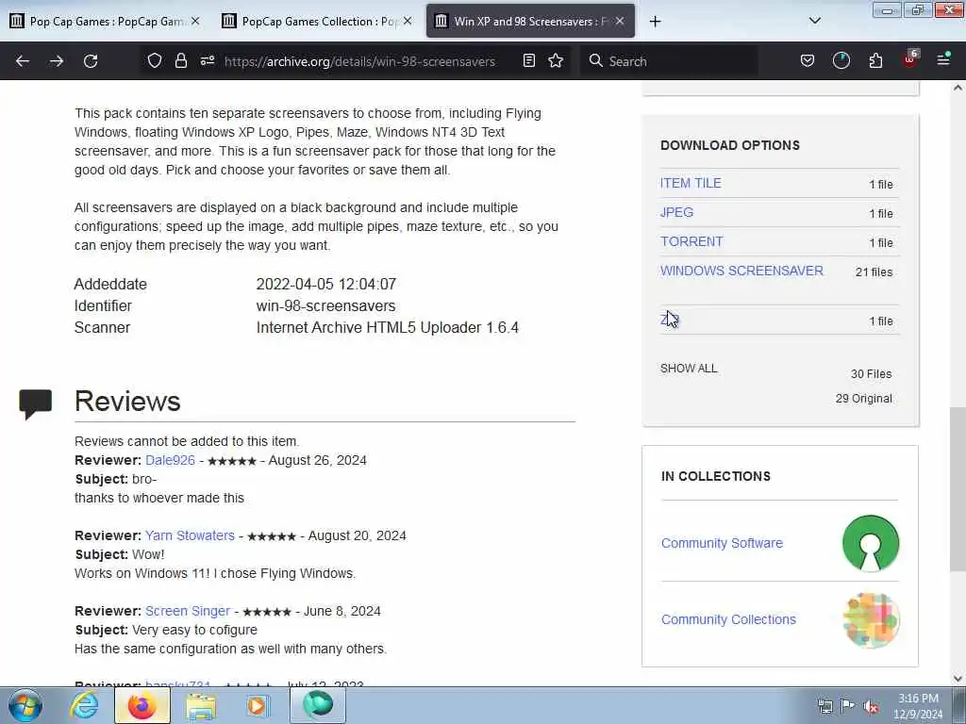Open reviewer Screen Singer profile
The image size is (966, 724).
pos(188,611)
